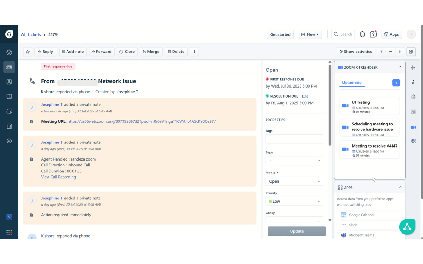Viewport: 423px width, 264px height.
Task: Open the phone dialer widget in sidebar
Action: [x=9, y=216]
